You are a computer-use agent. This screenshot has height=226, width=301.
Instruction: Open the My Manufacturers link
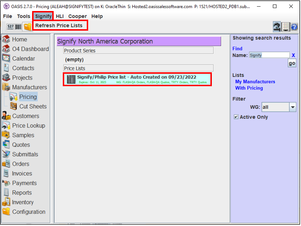[255, 82]
